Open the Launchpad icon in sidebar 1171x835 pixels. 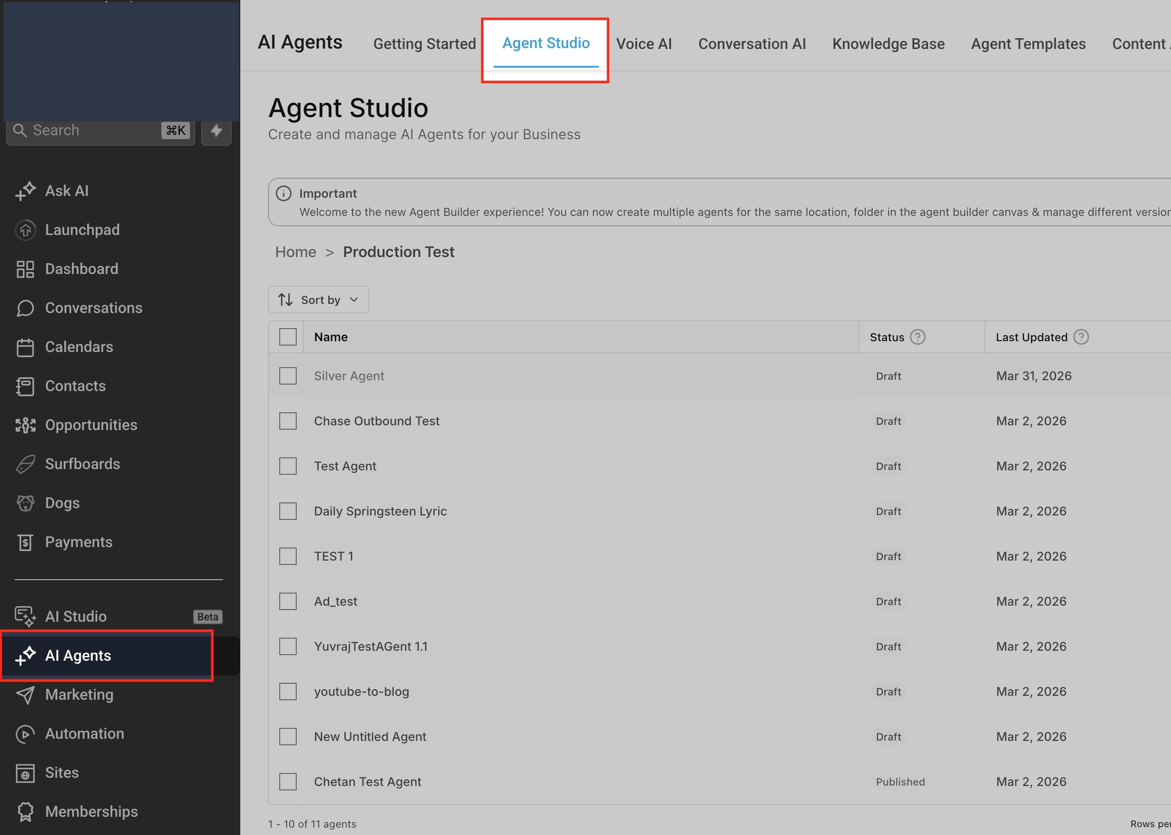pyautogui.click(x=25, y=230)
